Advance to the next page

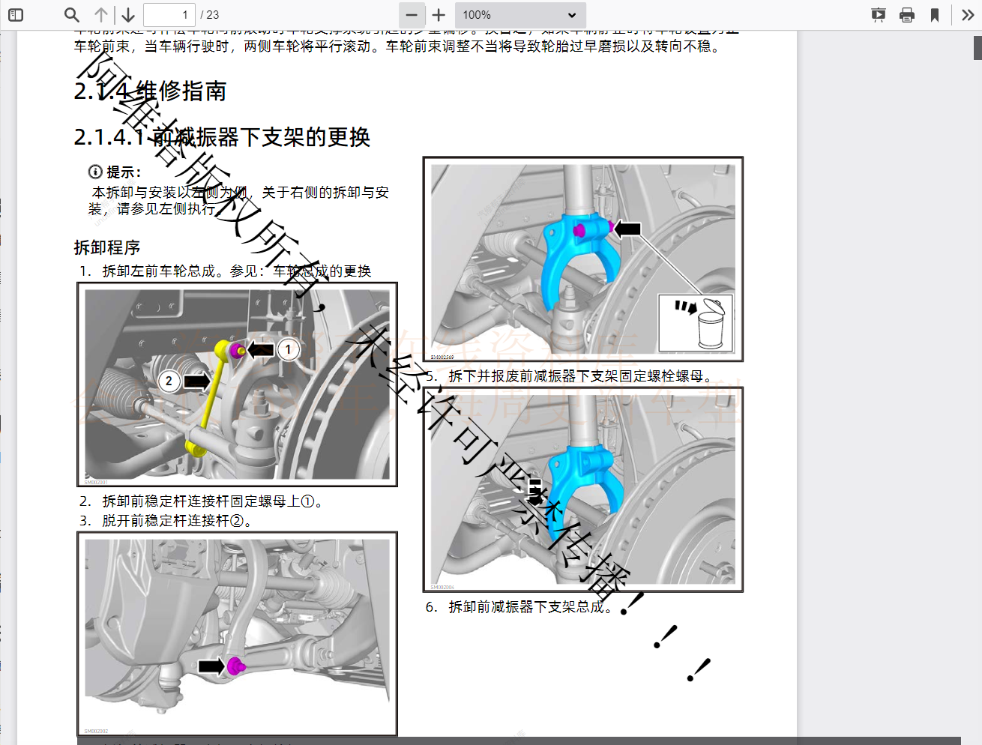coord(127,14)
